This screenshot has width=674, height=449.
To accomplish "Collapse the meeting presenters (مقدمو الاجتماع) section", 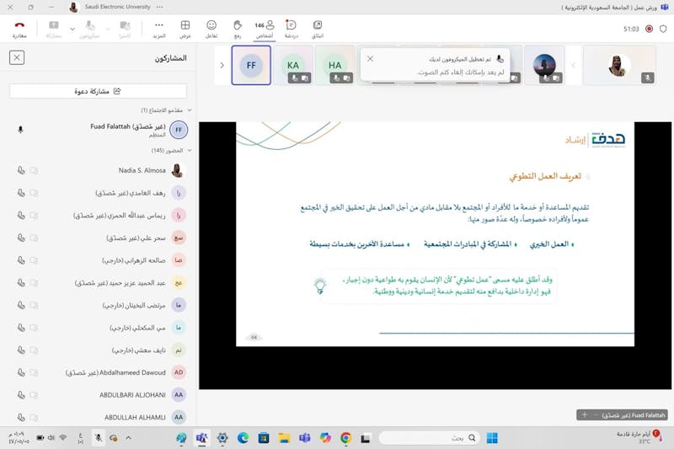I will pos(190,110).
